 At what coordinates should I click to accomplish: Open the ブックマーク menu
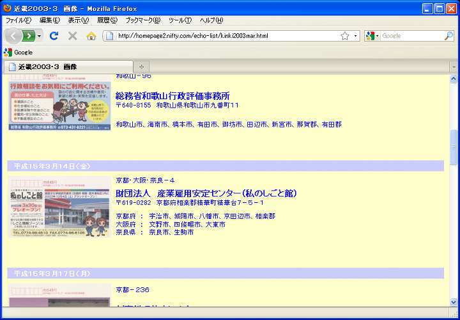142,20
